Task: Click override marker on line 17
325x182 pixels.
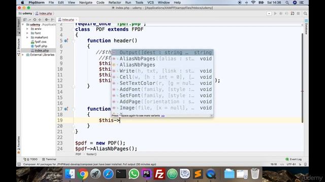Action: tap(66, 109)
